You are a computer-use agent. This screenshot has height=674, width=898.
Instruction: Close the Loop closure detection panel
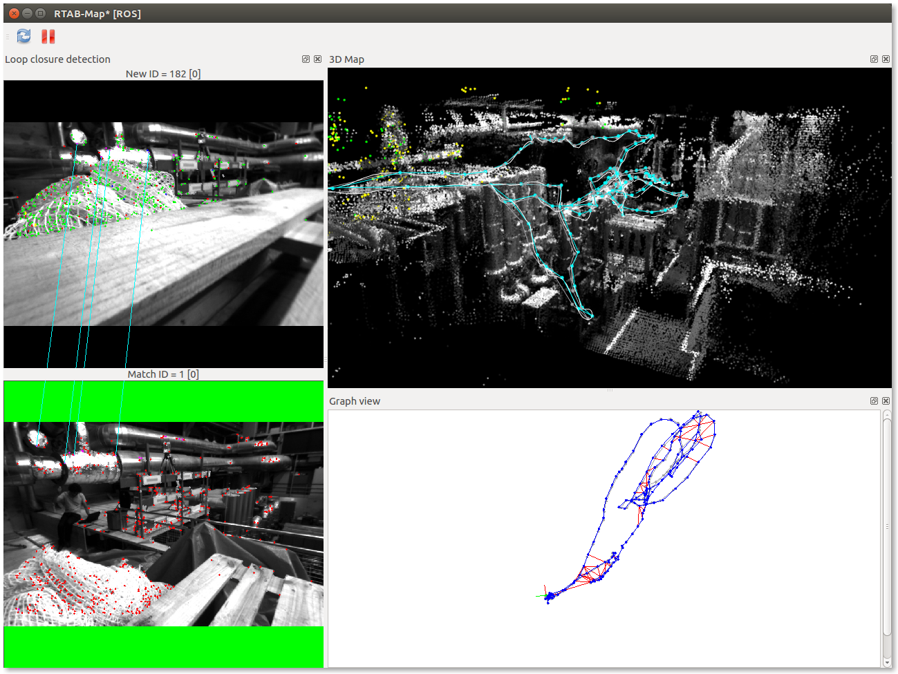tap(318, 59)
